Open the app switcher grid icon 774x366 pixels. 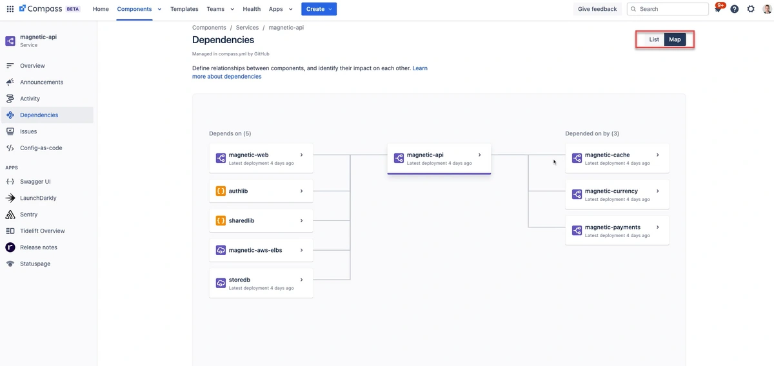(x=10, y=9)
